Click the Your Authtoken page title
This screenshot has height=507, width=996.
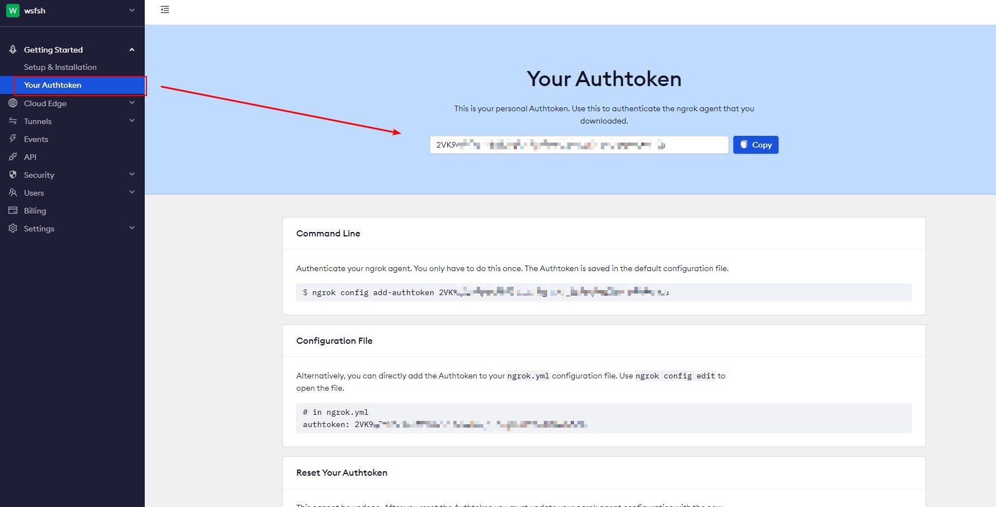point(604,79)
